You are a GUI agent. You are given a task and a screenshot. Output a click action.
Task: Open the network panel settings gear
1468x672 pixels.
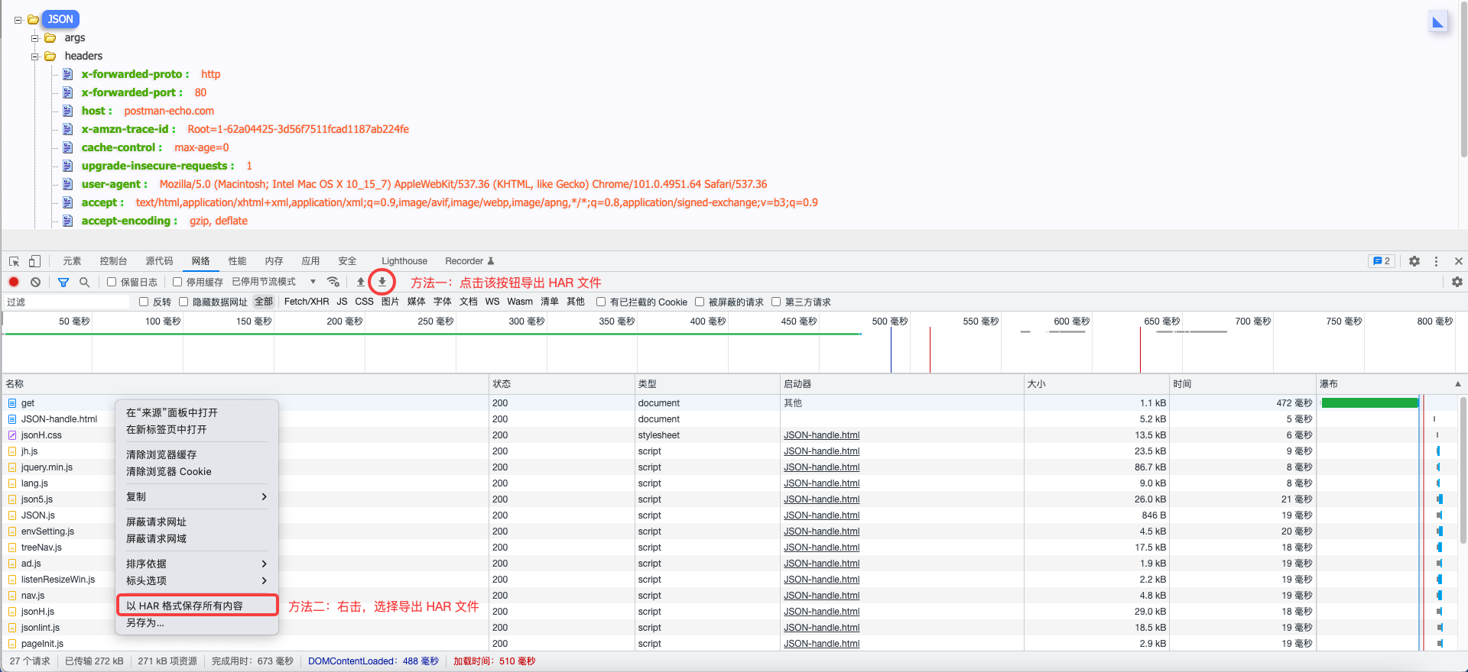pos(1457,282)
